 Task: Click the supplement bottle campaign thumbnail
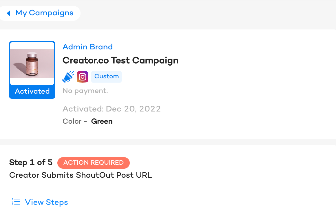pos(32,64)
